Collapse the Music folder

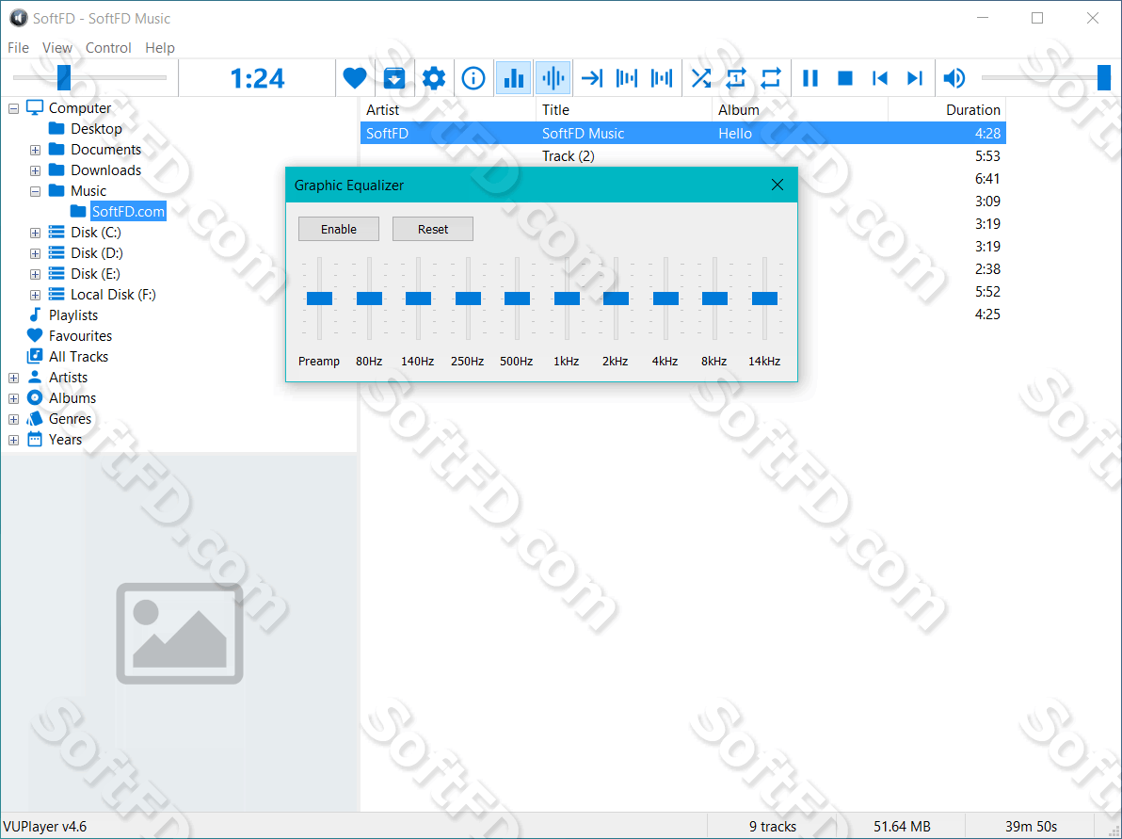[35, 192]
